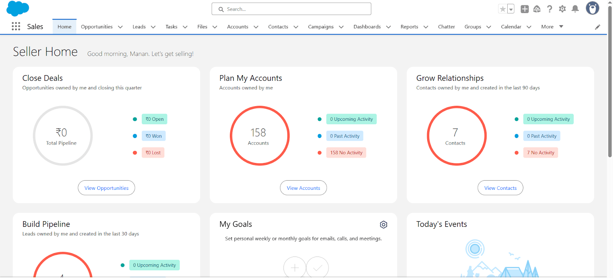This screenshot has width=613, height=278.
Task: Click the Seller Home heading
Action: [x=45, y=52]
